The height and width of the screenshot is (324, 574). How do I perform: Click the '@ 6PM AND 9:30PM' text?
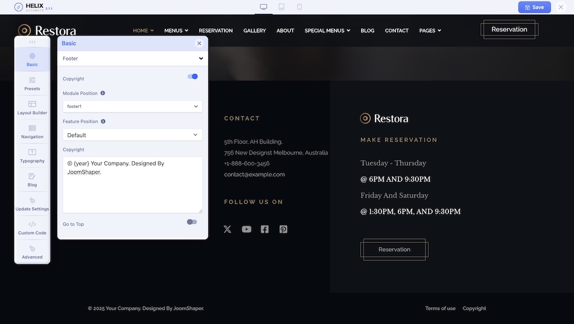(395, 179)
